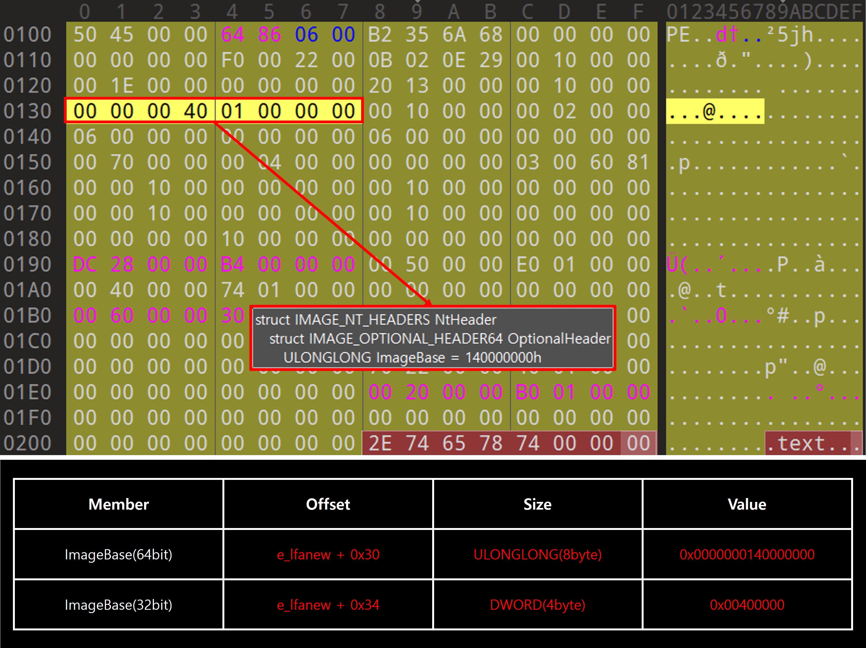Click byte 40 in highlighted ImageBase row
Screen dimensions: 866x648
(195, 111)
